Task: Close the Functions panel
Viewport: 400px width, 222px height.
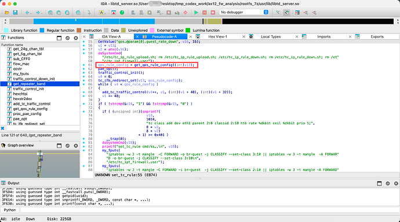Action: click(x=76, y=38)
